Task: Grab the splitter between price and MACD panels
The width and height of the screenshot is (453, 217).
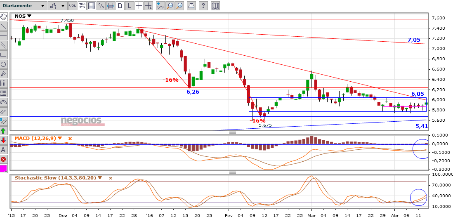Action: (233, 132)
